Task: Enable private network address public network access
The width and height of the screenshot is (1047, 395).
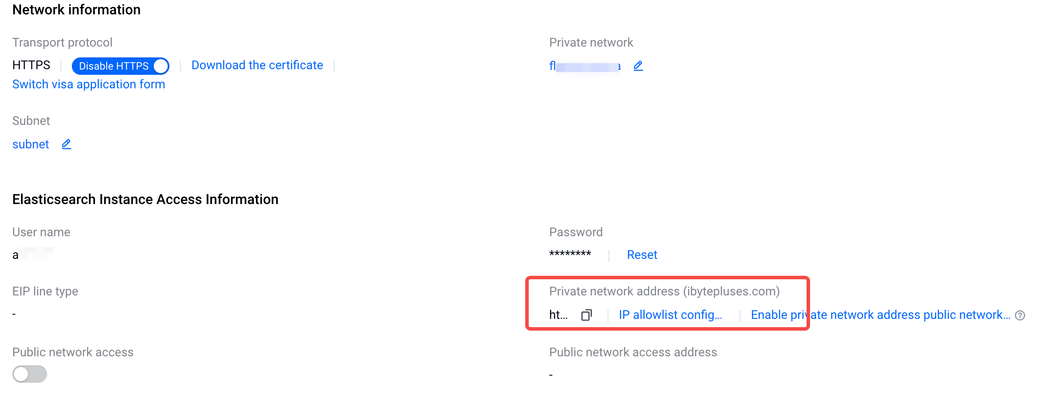Action: pos(881,315)
